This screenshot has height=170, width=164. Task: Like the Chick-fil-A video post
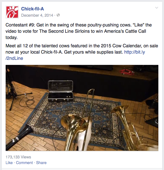pos(9,163)
